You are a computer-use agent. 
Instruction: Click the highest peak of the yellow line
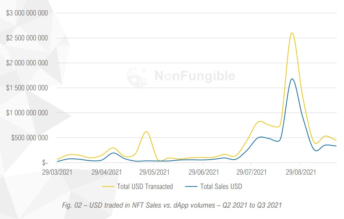pyautogui.click(x=292, y=33)
